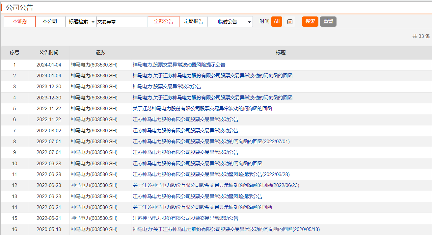This screenshot has height=235, width=432.
Task: Click the 证券 column header
Action: point(100,53)
